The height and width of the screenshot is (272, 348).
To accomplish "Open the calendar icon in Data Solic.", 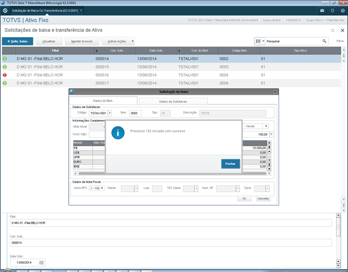I will [41, 263].
